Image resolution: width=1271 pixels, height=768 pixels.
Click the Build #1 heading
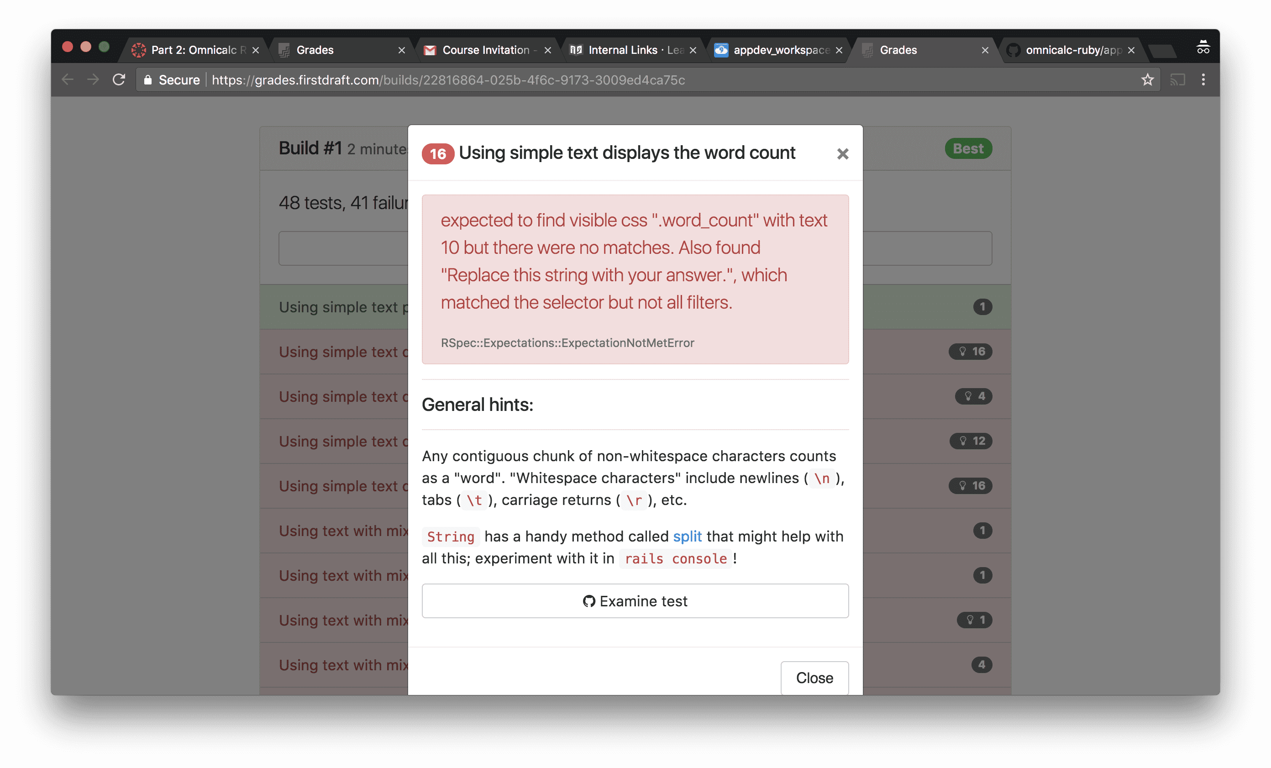[x=310, y=148]
